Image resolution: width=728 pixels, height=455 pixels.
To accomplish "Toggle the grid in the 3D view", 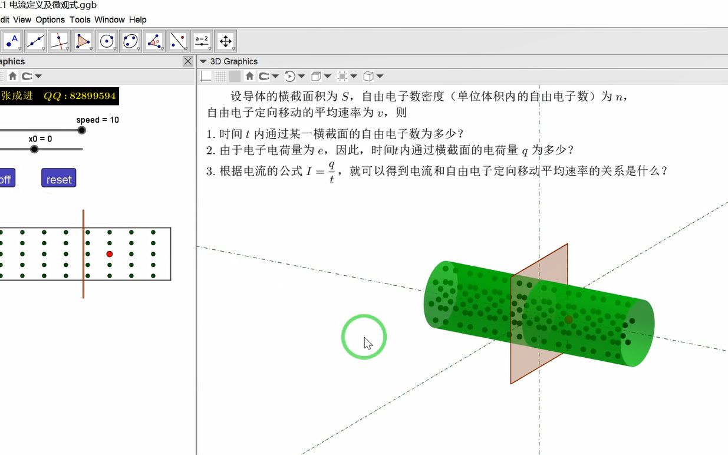I will [220, 76].
